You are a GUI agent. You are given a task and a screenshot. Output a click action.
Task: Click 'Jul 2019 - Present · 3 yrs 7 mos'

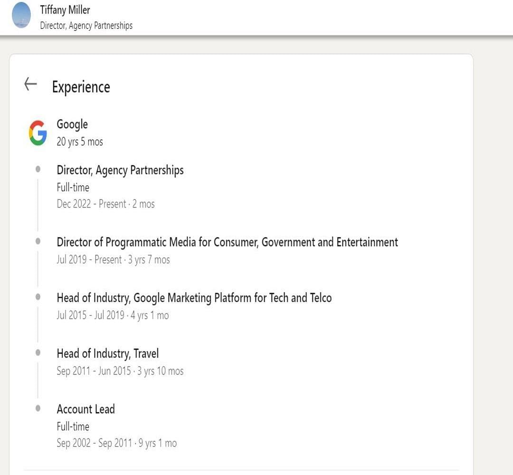113,259
